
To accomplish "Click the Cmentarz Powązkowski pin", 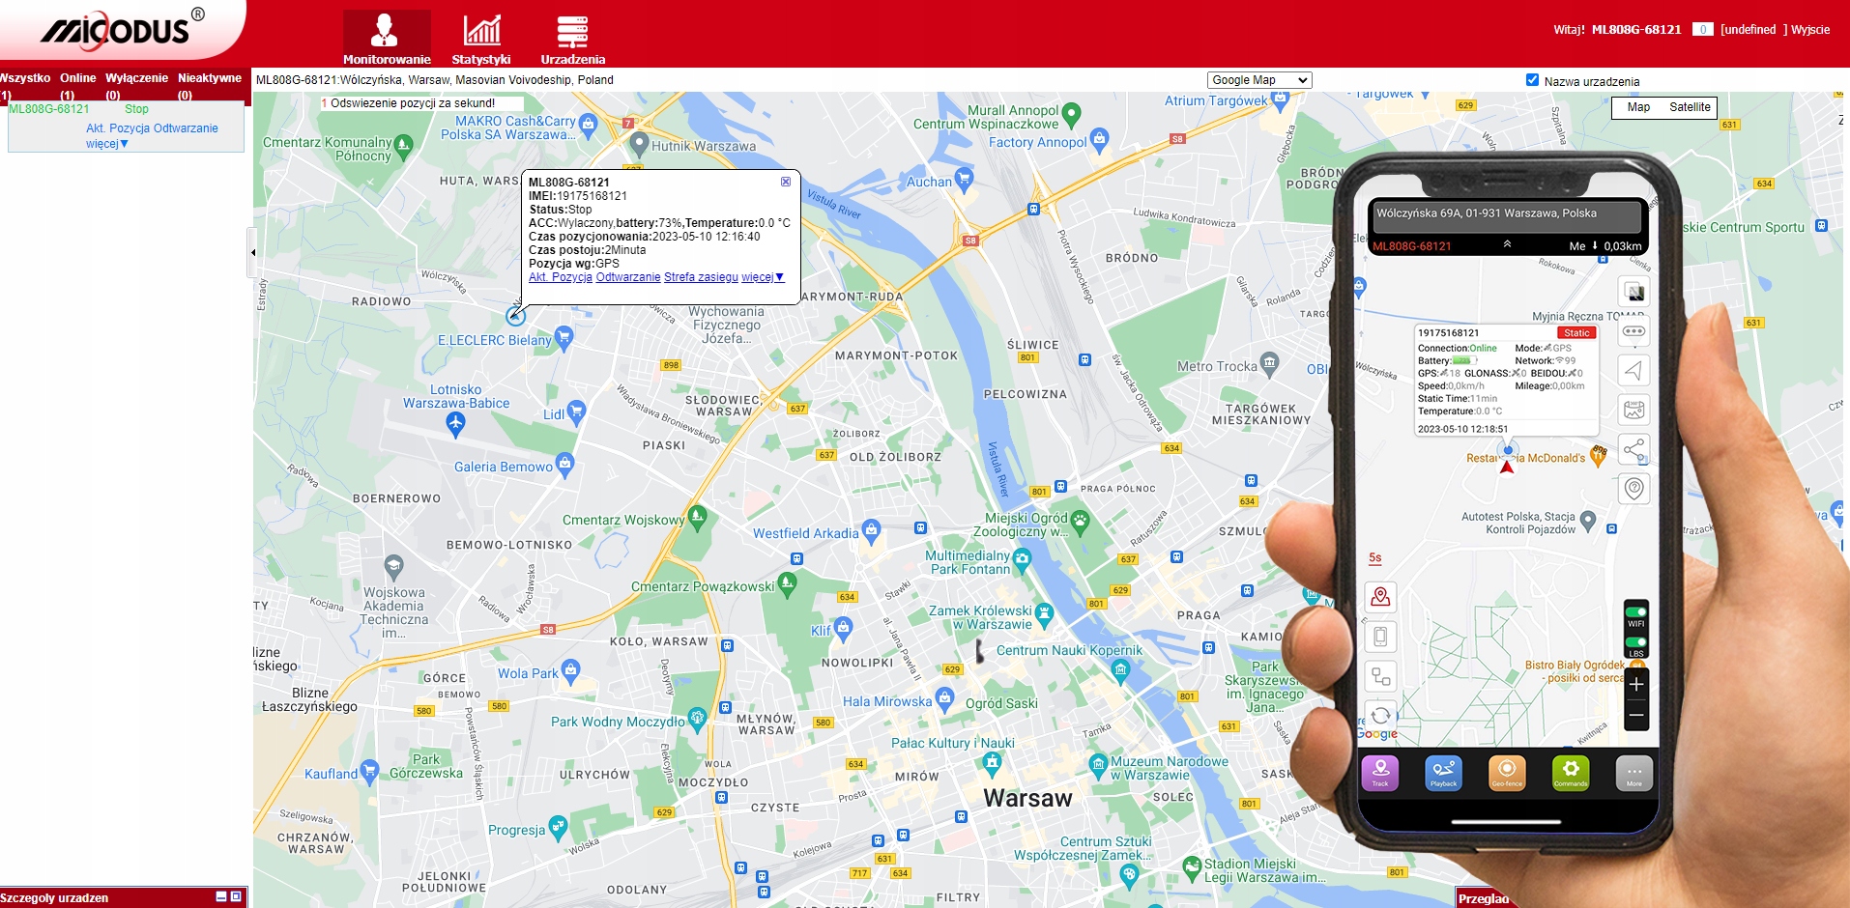I will tap(788, 584).
